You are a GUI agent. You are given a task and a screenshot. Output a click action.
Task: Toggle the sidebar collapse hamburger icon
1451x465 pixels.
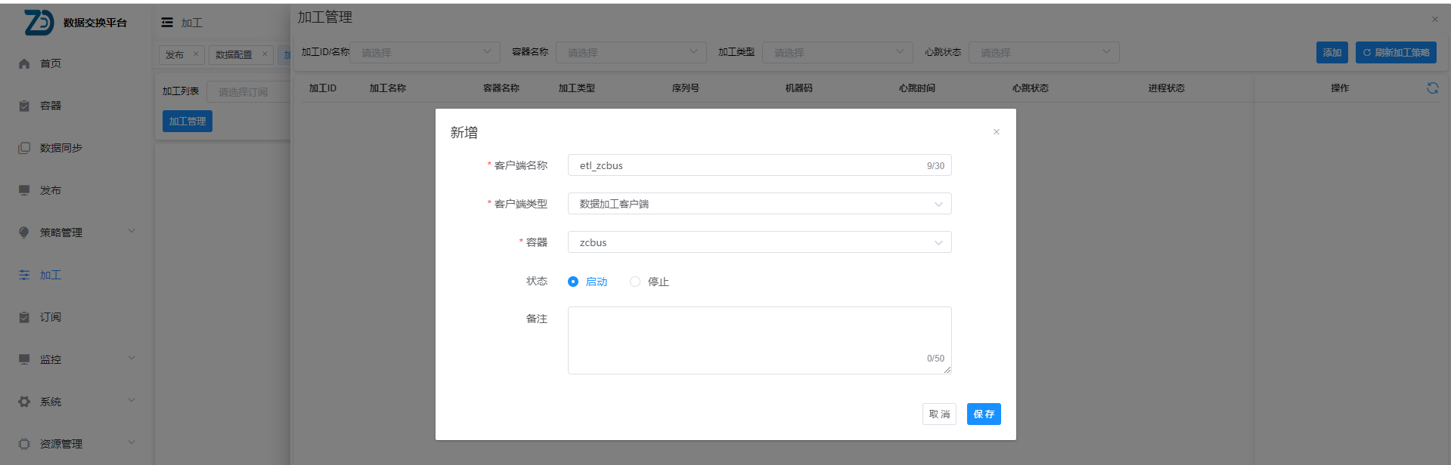pyautogui.click(x=167, y=23)
